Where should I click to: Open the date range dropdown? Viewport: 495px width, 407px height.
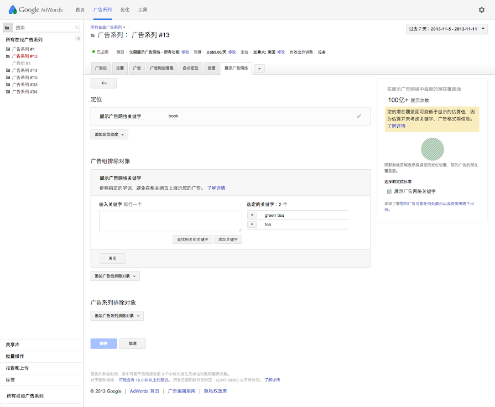(x=446, y=29)
